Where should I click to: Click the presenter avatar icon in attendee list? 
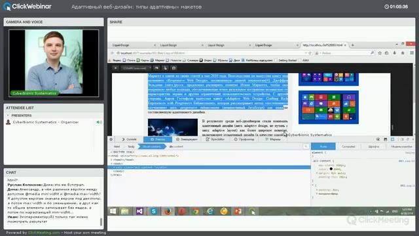[x=9, y=122]
